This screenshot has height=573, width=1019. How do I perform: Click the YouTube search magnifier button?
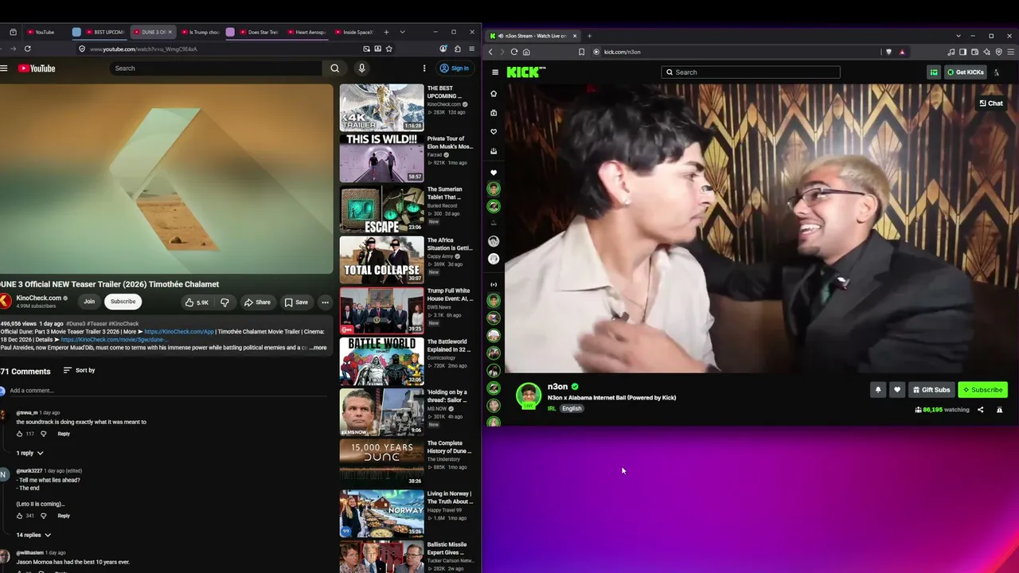tap(335, 68)
